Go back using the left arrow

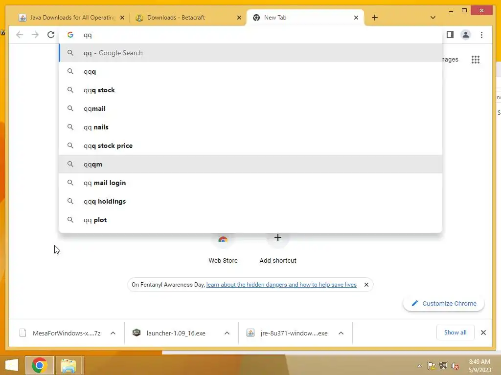click(20, 35)
